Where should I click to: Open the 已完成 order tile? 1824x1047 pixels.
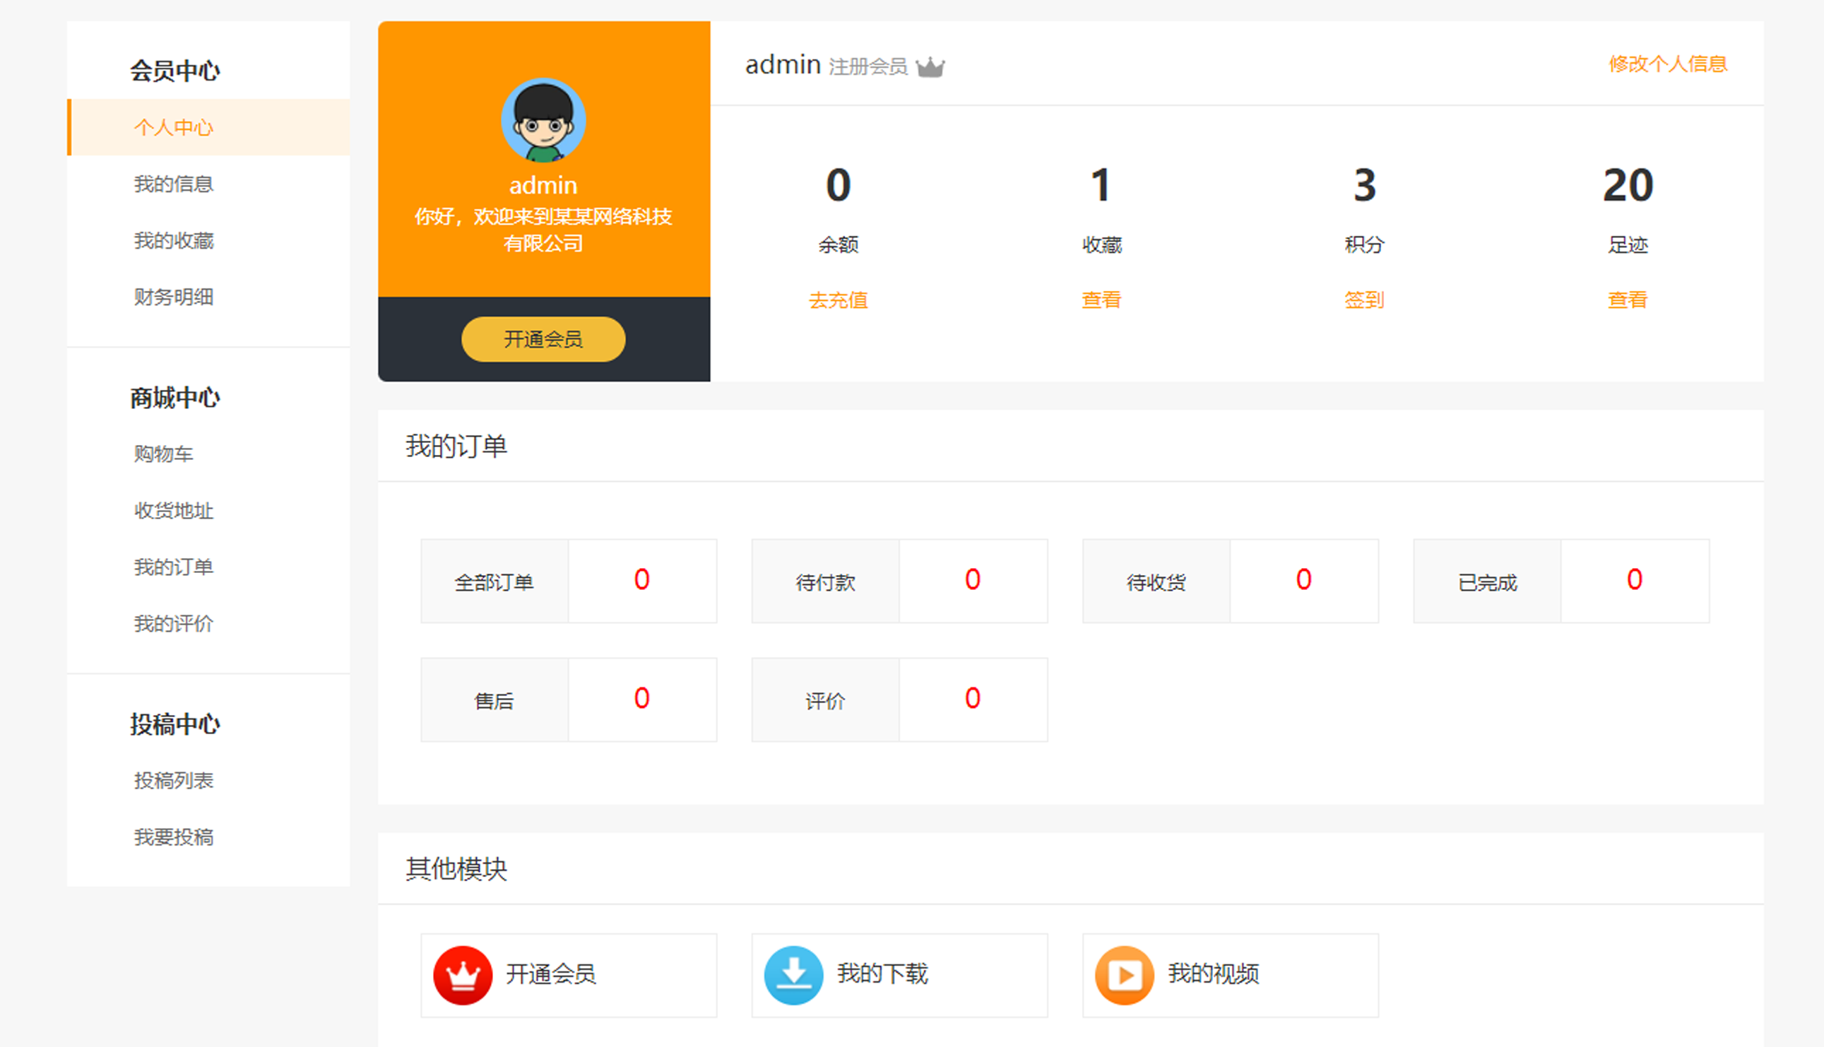click(1562, 581)
